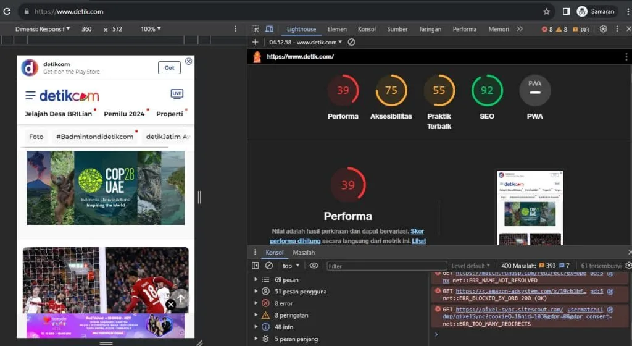This screenshot has height=346, width=632.
Task: Toggle the device toolbar icon
Action: pos(269,29)
